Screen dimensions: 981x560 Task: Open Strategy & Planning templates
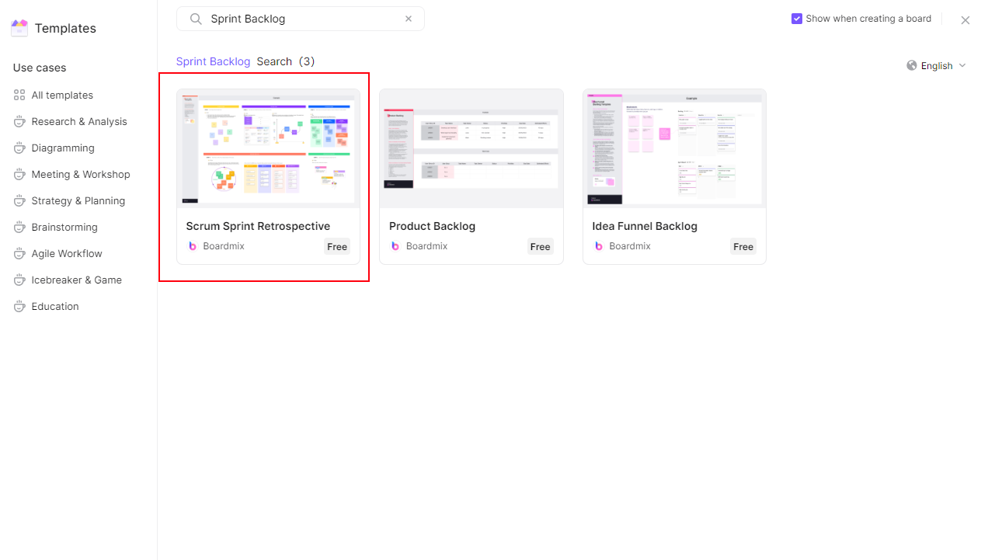pos(78,200)
